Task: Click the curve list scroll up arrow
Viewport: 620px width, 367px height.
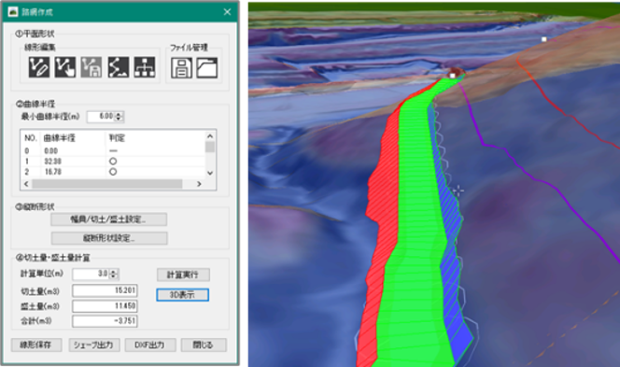Action: coord(210,136)
